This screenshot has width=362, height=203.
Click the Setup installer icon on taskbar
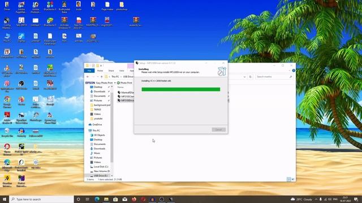pyautogui.click(x=171, y=199)
